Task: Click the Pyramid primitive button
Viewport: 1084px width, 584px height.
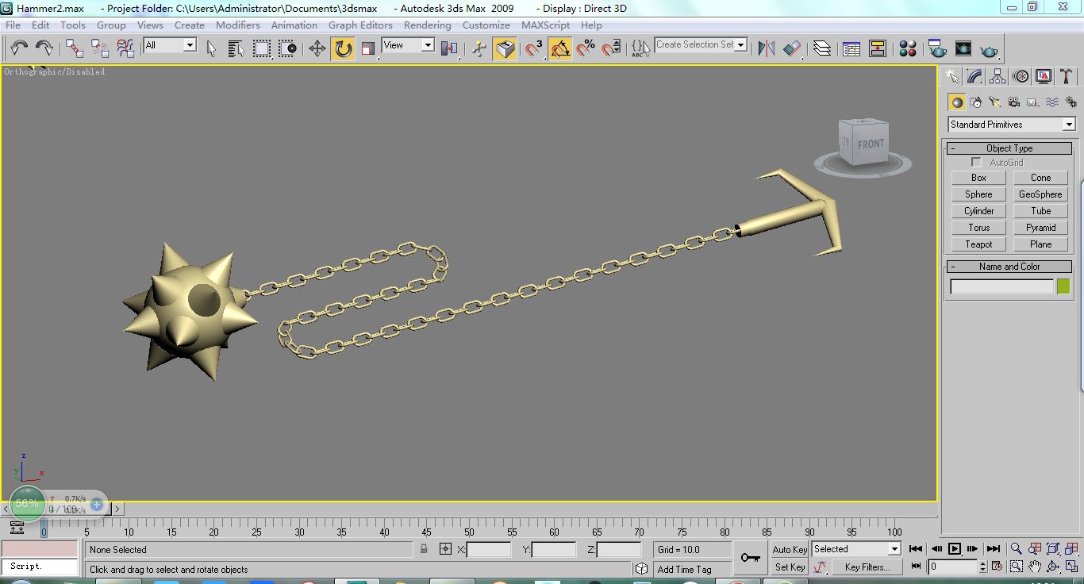Action: 1040,228
